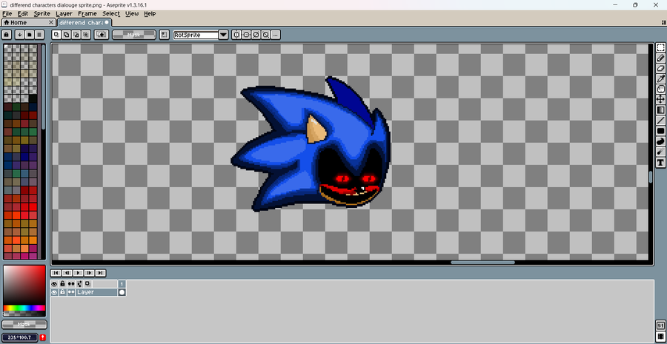Image resolution: width=667 pixels, height=344 pixels.
Task: Select the Eraser tool
Action: (660, 68)
